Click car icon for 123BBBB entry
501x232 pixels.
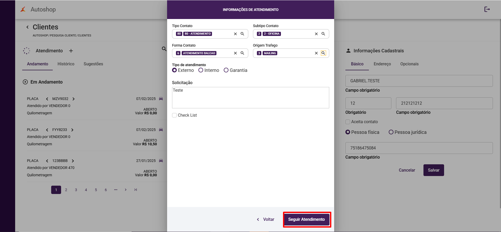161,161
